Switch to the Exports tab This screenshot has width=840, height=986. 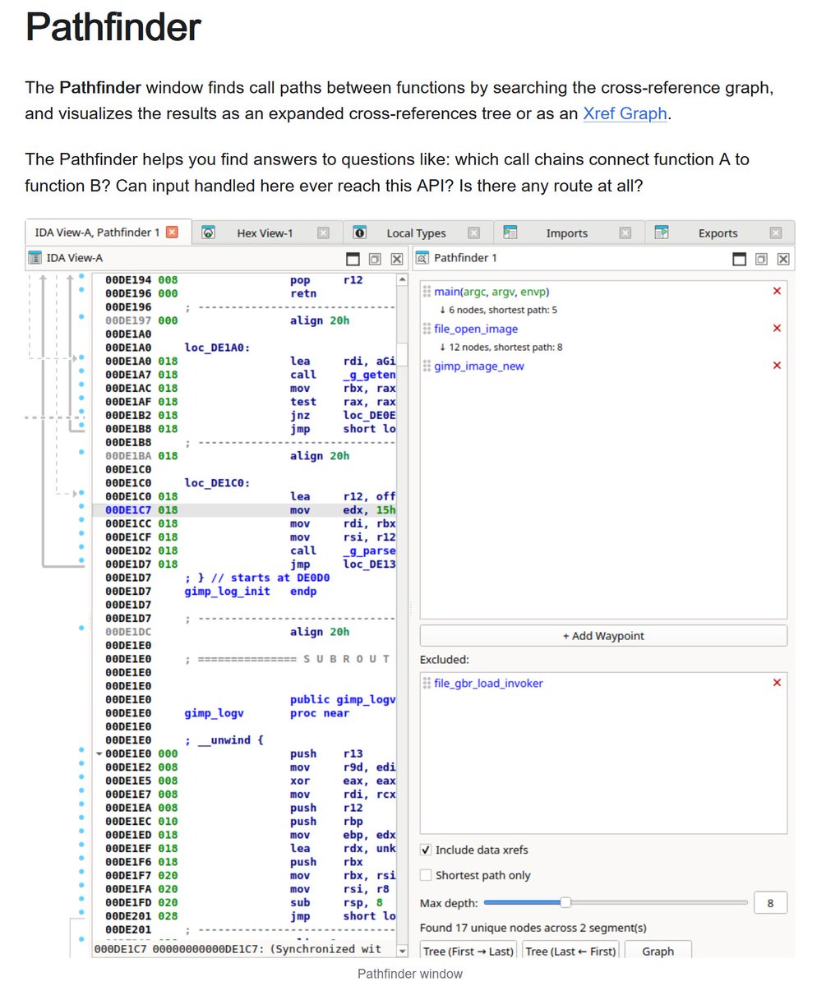click(718, 233)
